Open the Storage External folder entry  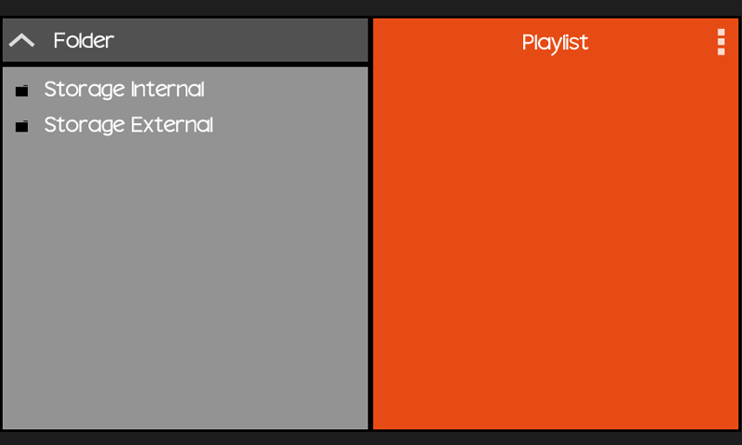(x=129, y=125)
